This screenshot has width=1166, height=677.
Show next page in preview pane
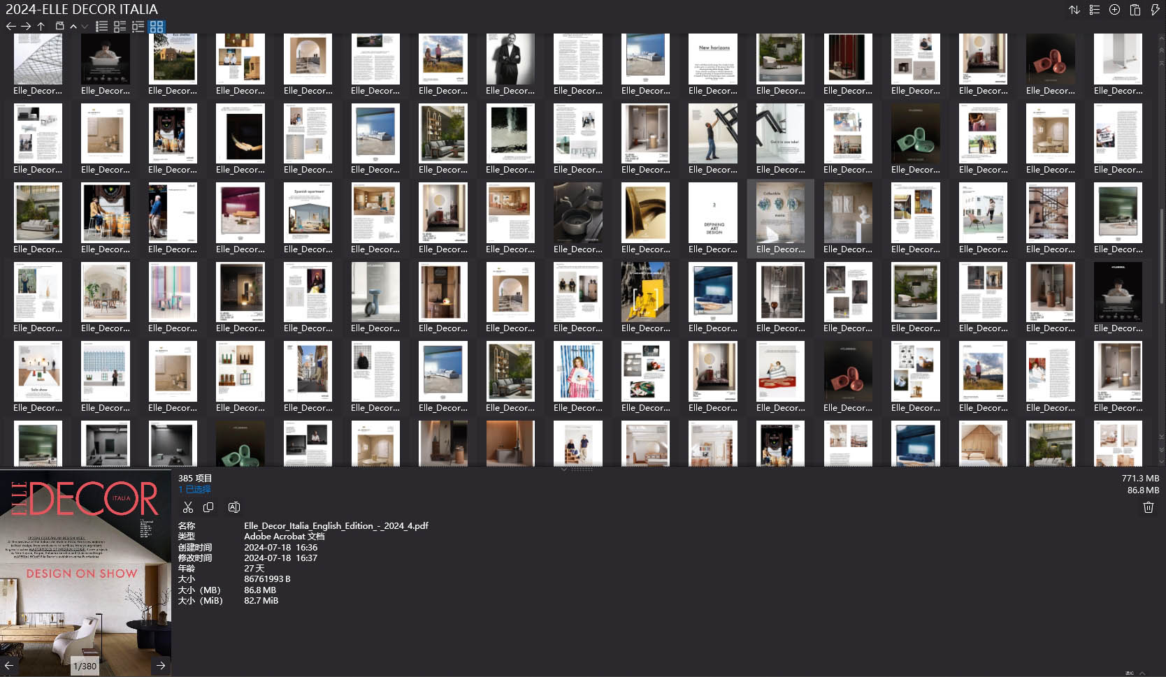[161, 666]
